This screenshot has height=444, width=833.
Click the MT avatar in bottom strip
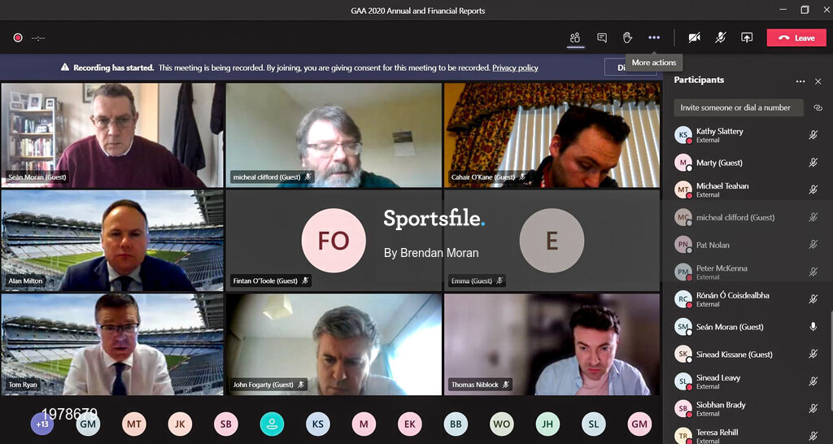134,424
